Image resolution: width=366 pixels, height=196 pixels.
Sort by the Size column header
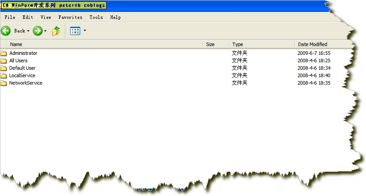[216, 44]
